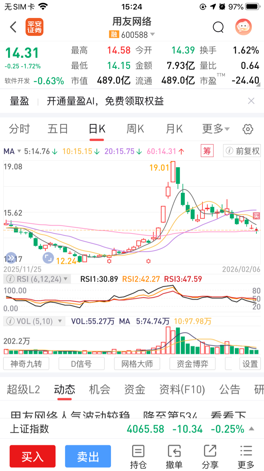This screenshot has height=471, width=264.
Task: Tap the current price 14.31
Action: point(22,53)
